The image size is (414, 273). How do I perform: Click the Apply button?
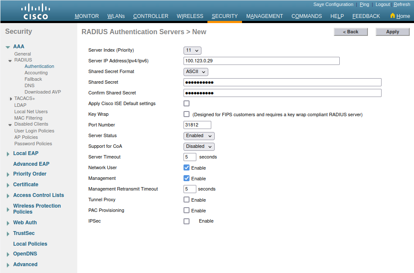click(392, 32)
